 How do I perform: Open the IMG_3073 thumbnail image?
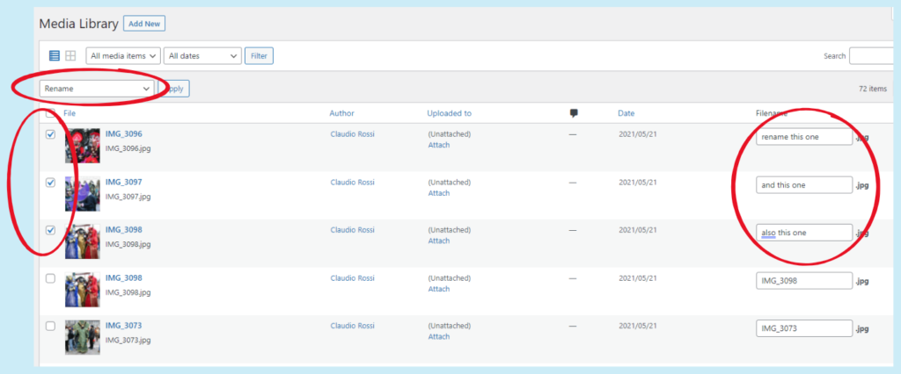click(x=82, y=337)
